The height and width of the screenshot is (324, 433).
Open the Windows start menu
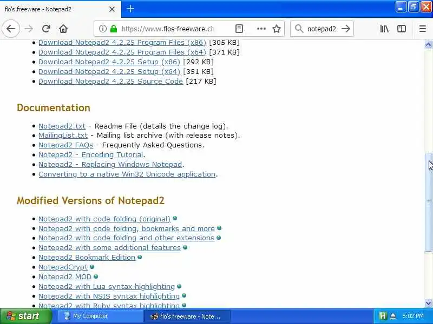coord(25,316)
